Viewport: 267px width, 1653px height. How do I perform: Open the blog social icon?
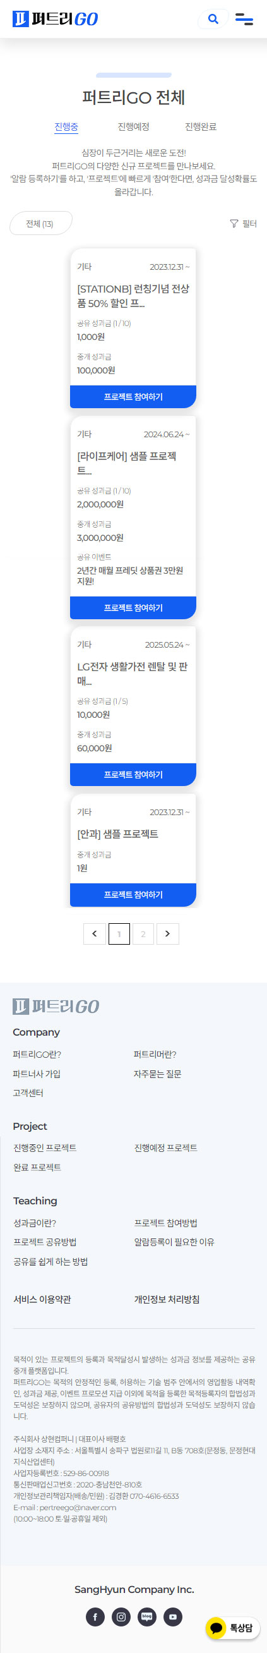147,1616
